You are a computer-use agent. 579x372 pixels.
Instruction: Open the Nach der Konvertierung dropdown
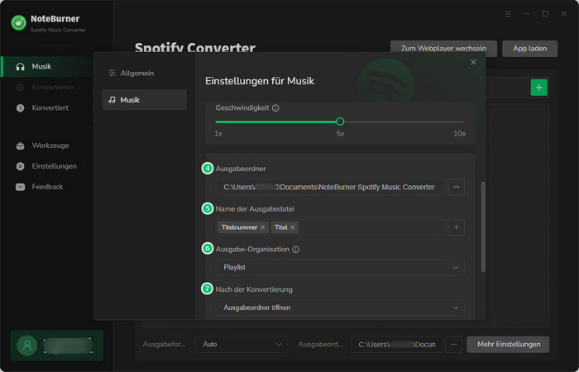[340, 308]
